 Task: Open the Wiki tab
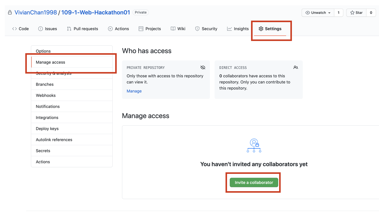click(x=178, y=29)
